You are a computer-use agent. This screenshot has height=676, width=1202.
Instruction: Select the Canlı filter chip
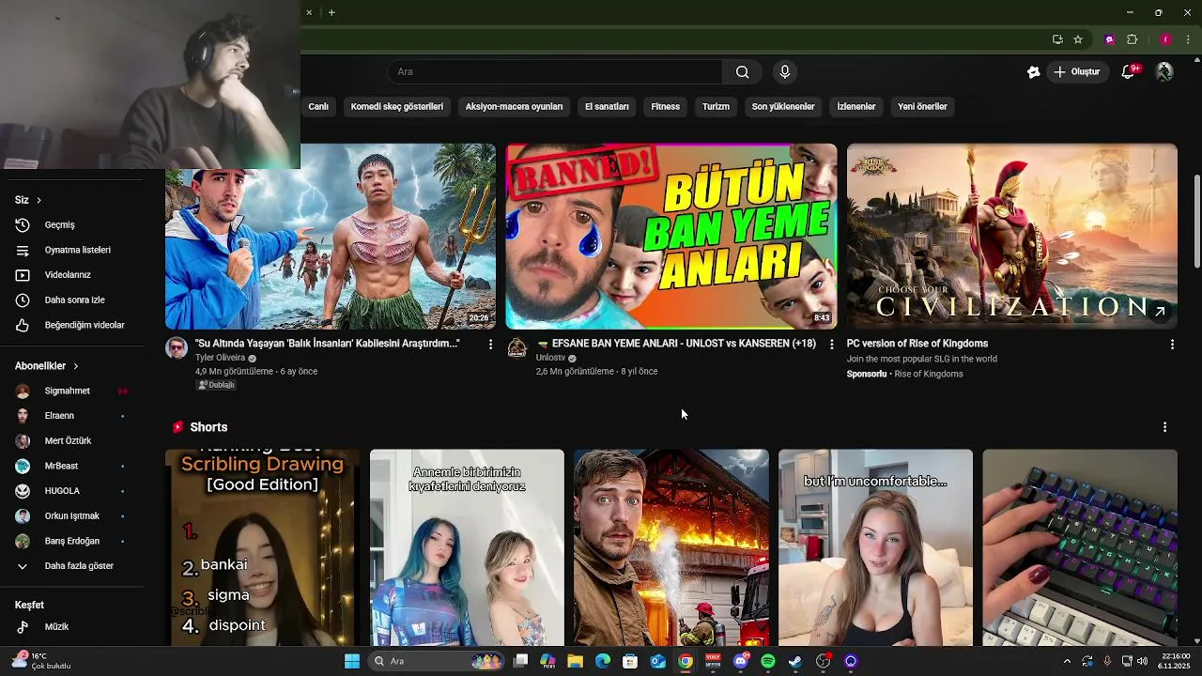click(318, 106)
